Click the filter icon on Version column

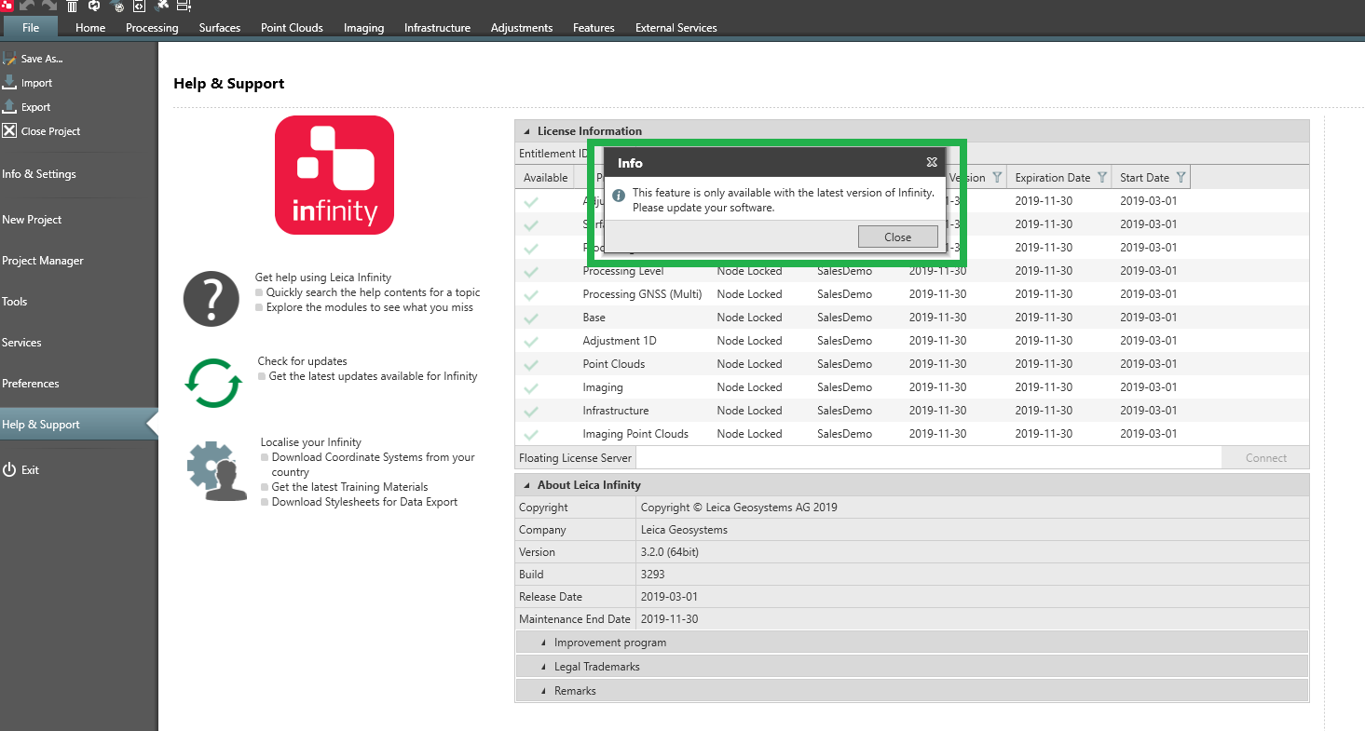pos(997,177)
